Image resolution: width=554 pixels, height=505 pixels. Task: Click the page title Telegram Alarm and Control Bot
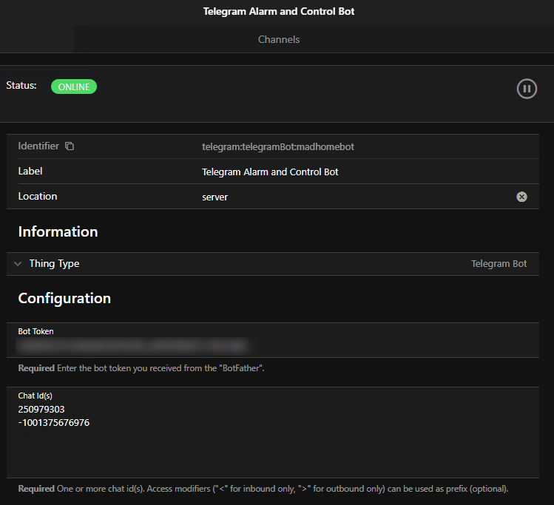279,11
